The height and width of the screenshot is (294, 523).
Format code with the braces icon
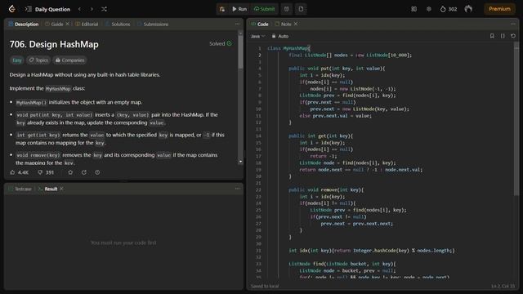point(503,36)
